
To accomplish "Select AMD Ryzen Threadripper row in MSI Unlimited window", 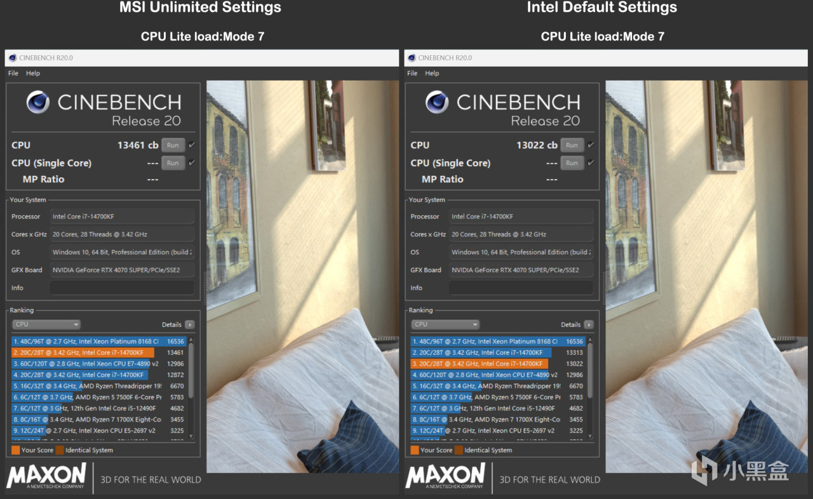I will pos(98,386).
